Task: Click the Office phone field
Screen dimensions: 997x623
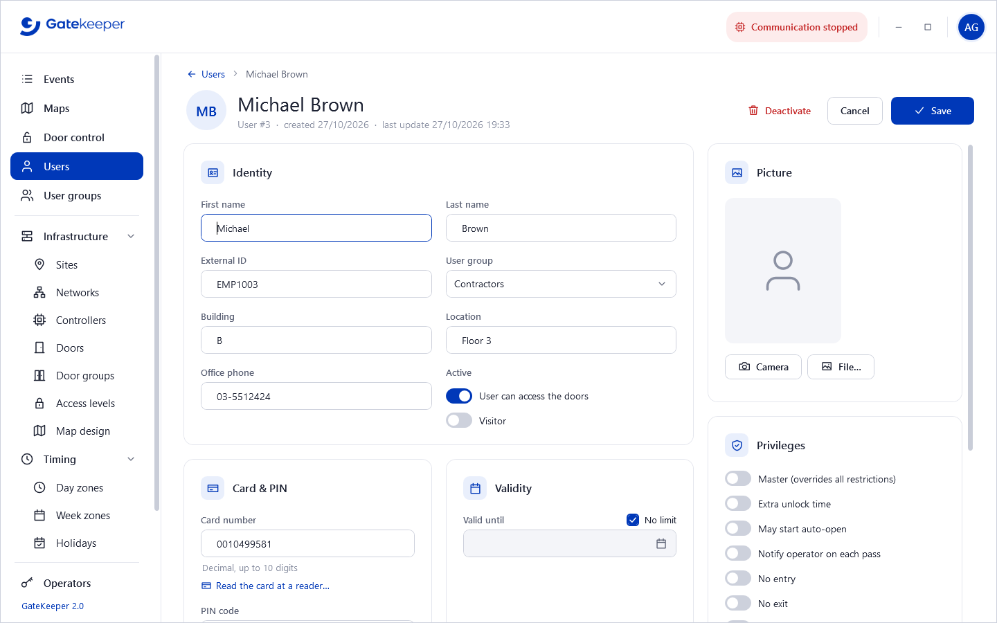Action: pyautogui.click(x=316, y=396)
